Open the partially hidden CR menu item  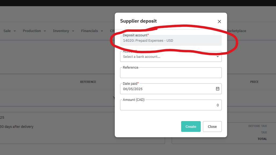click(x=112, y=31)
